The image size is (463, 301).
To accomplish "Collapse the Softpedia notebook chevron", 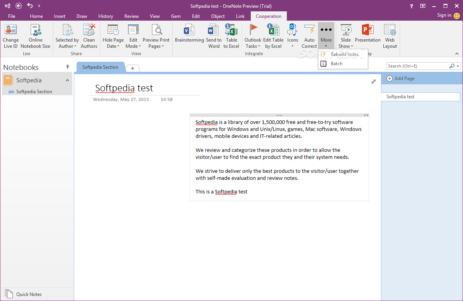I will pos(67,80).
